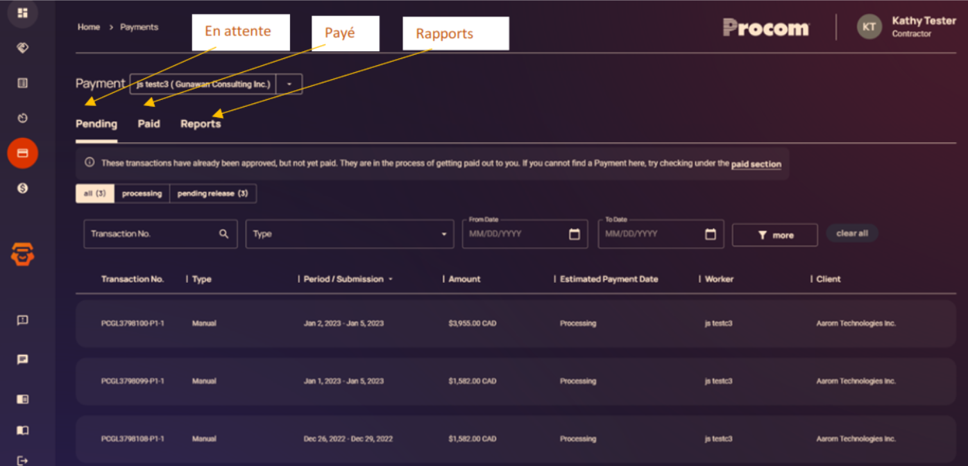Expand the Payment profile dropdown arrow
968x466 pixels.
pyautogui.click(x=289, y=84)
